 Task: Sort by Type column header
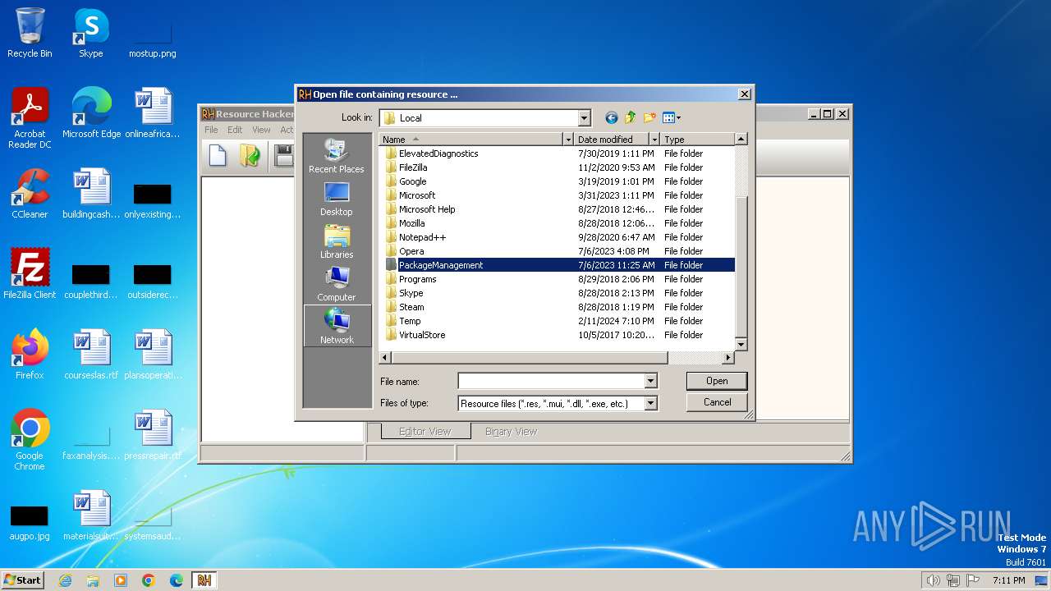tap(698, 140)
